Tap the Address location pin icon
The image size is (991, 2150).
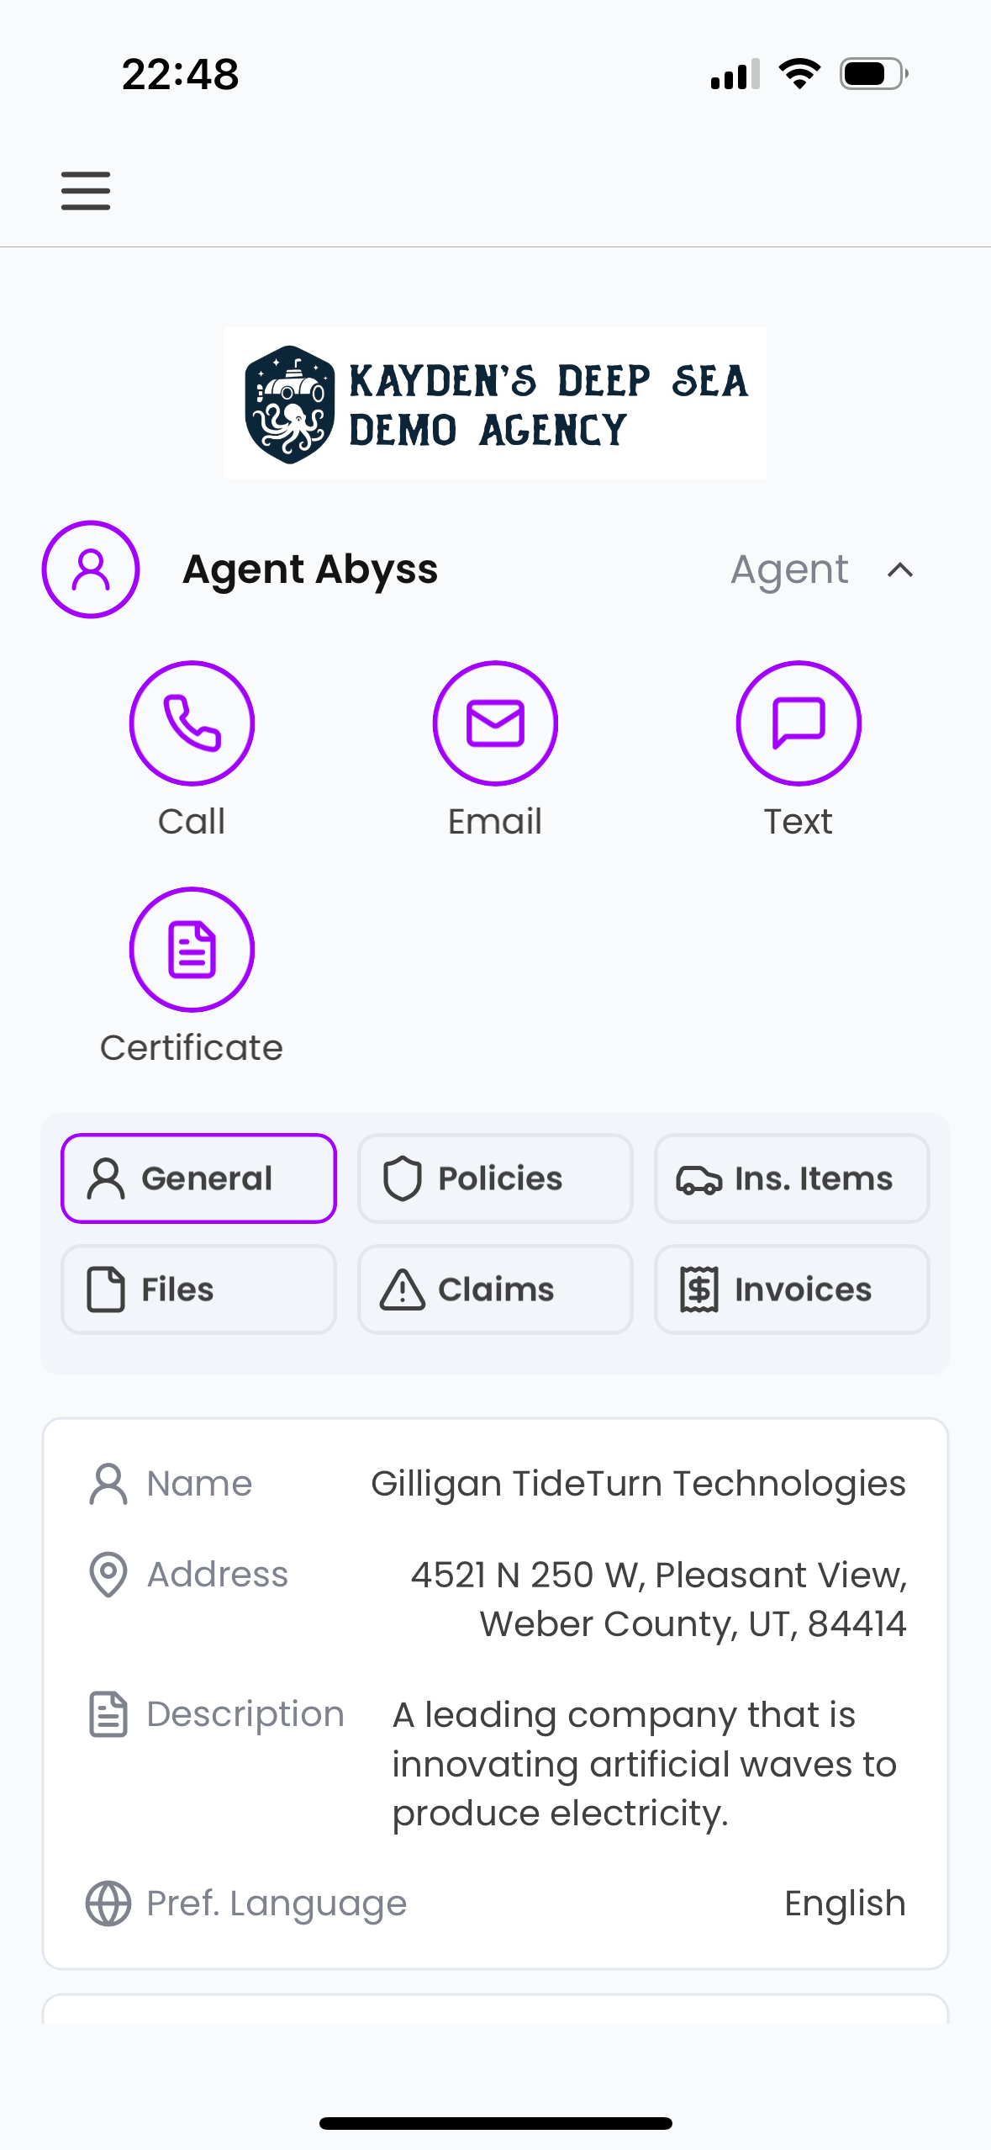coord(108,1574)
